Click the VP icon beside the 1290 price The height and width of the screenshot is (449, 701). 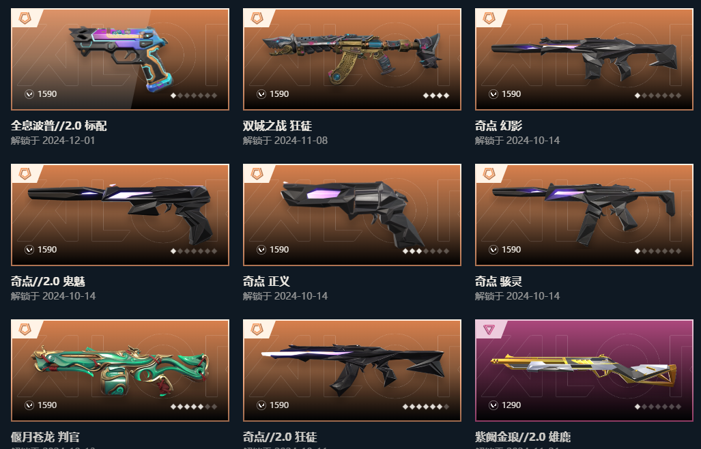click(493, 405)
